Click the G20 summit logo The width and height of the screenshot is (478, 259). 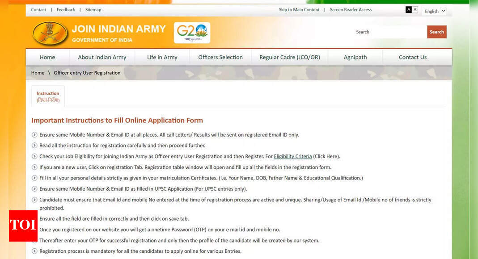pos(192,32)
